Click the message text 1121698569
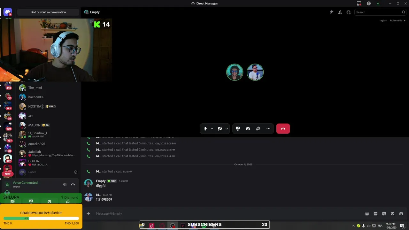Image resolution: width=409 pixels, height=230 pixels. (x=104, y=200)
